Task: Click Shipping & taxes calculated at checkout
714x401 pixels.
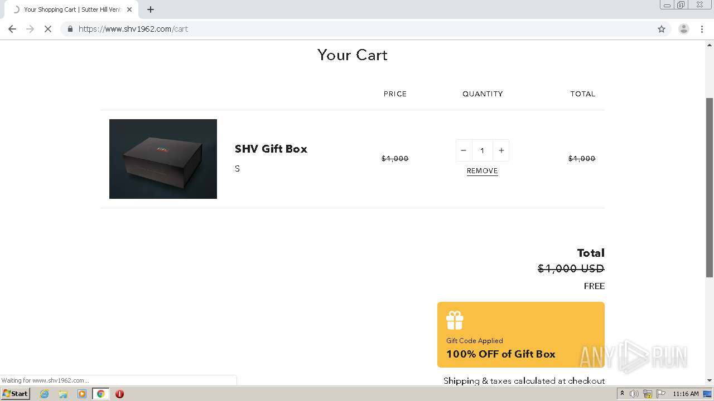Action: [x=524, y=381]
